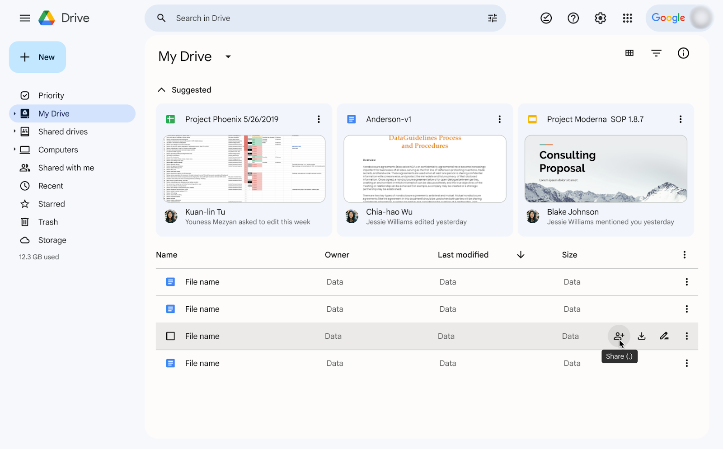Sort files by the Name column
The height and width of the screenshot is (449, 723).
coord(167,255)
